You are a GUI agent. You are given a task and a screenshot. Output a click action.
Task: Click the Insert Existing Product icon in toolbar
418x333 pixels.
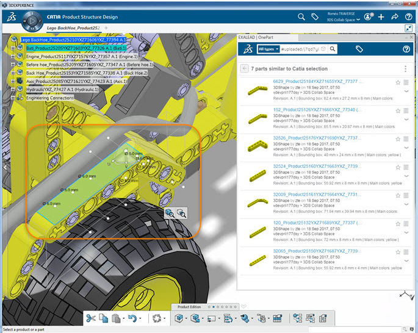[x=195, y=318]
